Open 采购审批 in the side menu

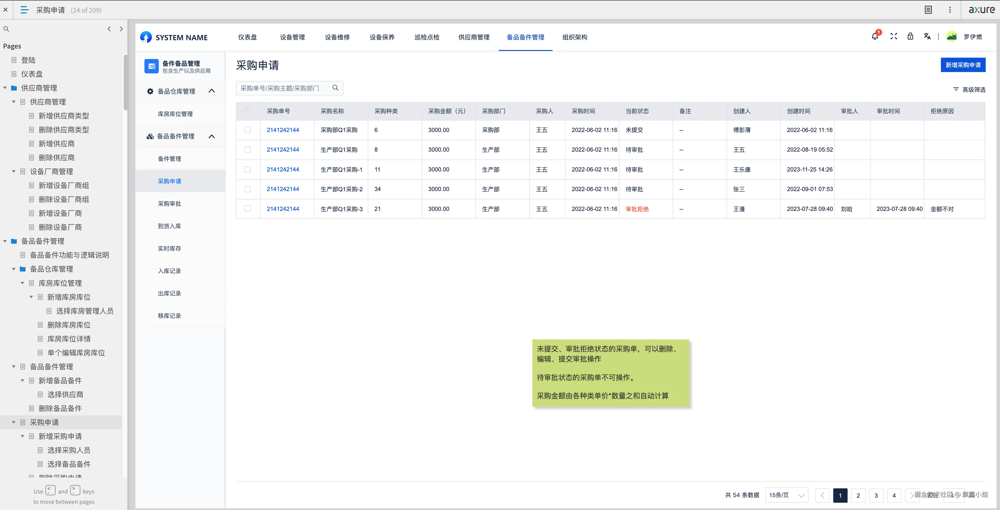click(x=169, y=203)
